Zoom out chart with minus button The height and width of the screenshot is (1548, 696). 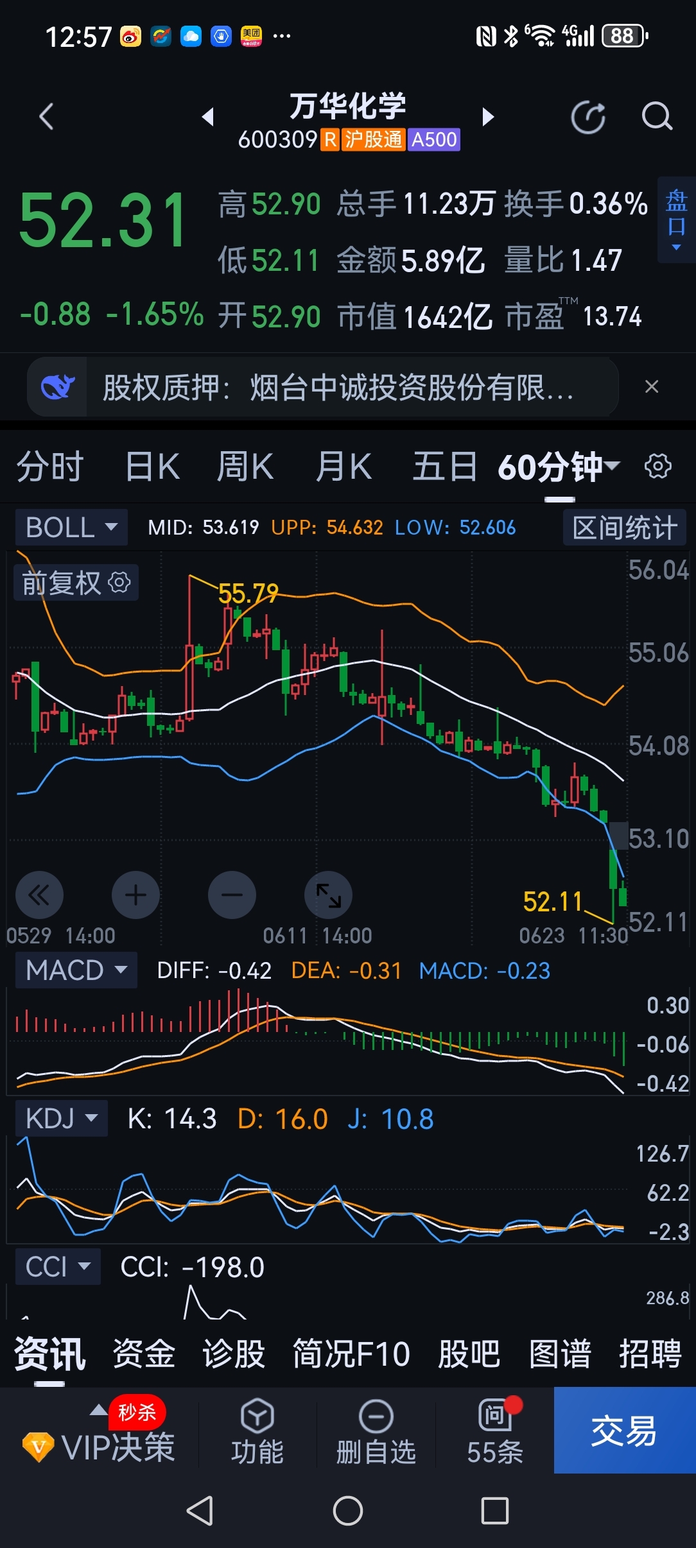coord(232,895)
